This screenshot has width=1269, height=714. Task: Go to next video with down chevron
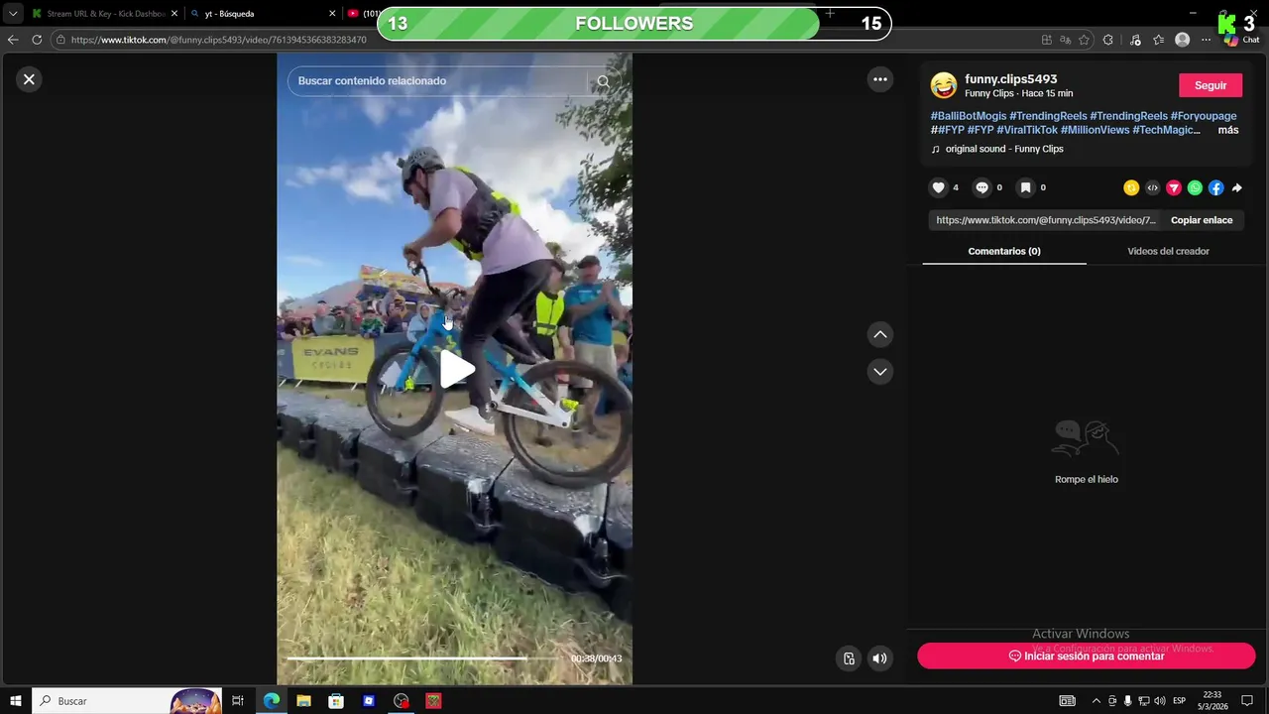point(880,371)
